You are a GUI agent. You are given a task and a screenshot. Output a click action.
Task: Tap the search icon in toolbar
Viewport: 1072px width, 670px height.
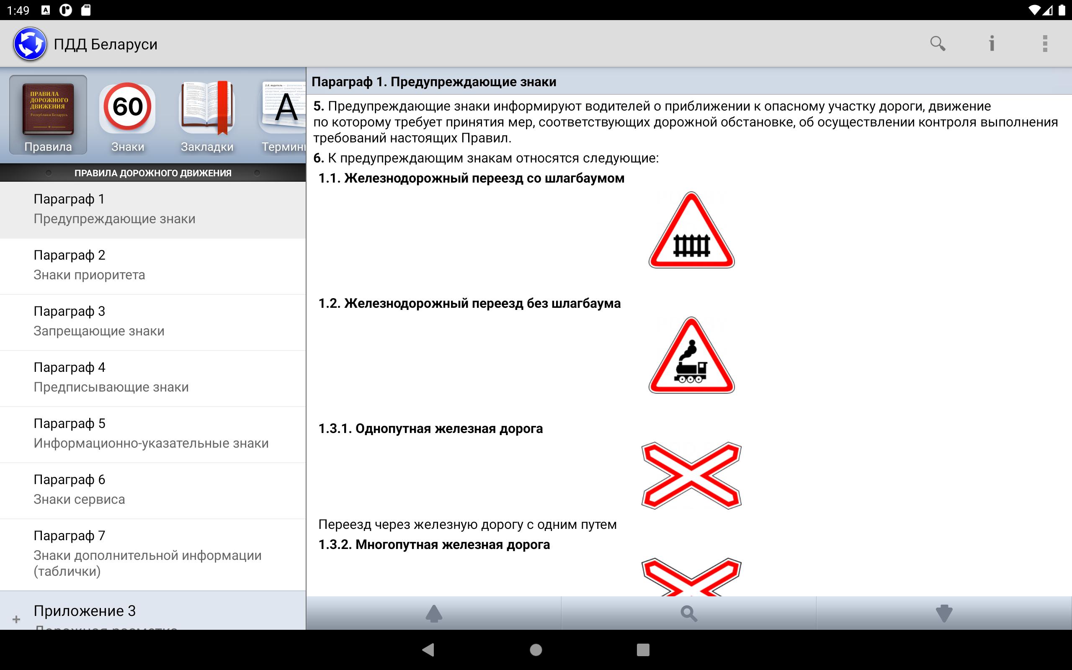click(938, 44)
